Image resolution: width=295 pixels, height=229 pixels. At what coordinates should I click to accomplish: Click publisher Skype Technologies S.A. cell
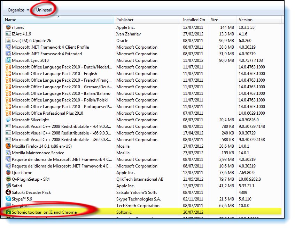(139, 199)
